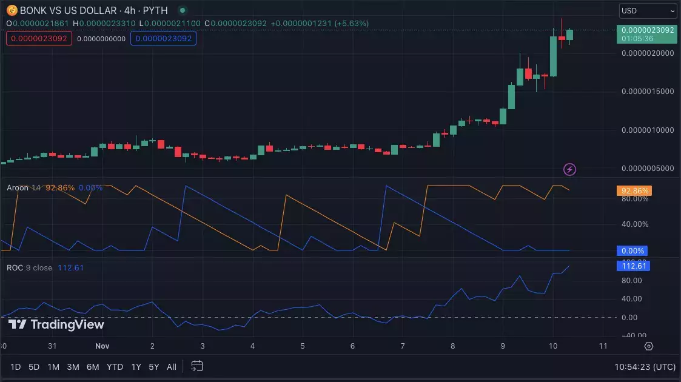Click the BONK coin logo icon
This screenshot has width=681, height=382.
coord(12,10)
